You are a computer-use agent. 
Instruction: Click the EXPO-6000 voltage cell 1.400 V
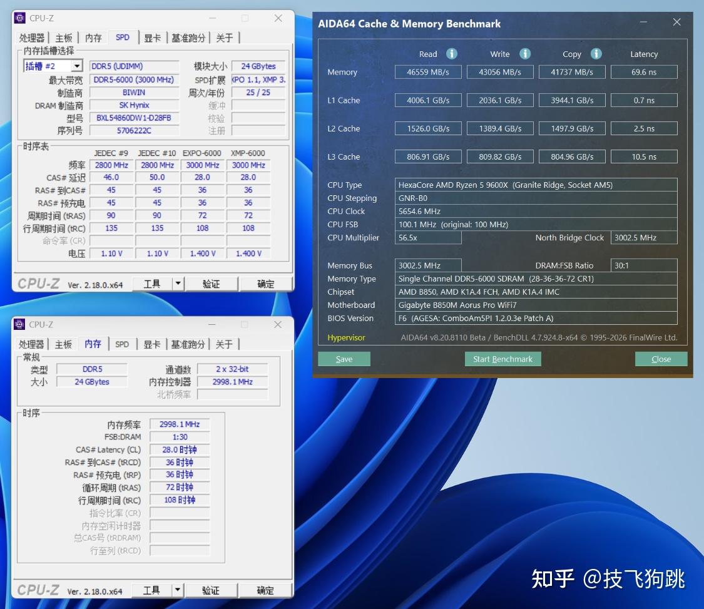[203, 253]
